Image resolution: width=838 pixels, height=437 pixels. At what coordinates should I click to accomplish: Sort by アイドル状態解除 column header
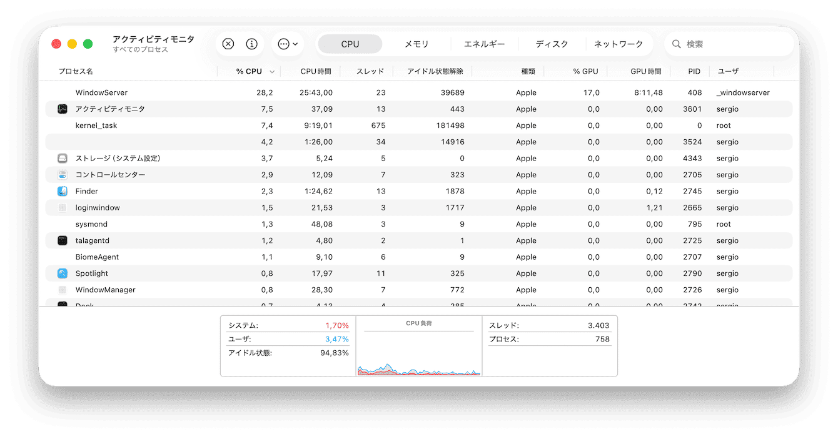(x=435, y=71)
